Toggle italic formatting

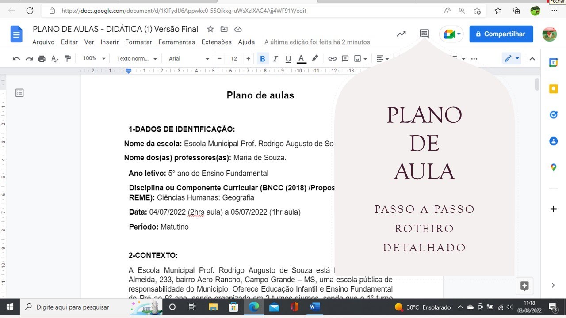(x=275, y=58)
